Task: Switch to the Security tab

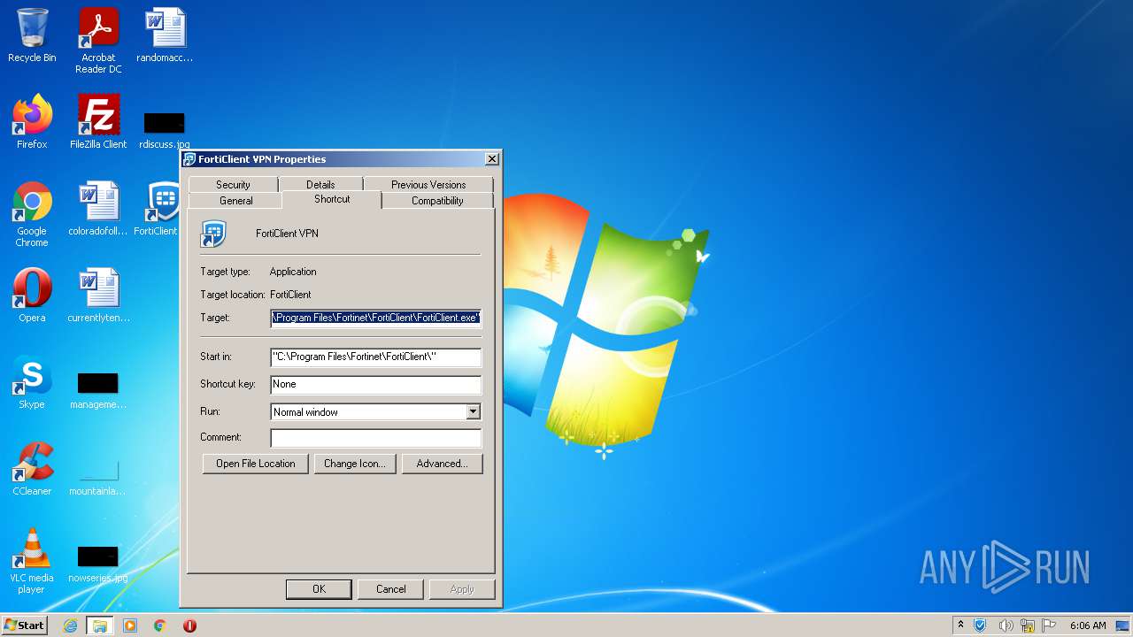Action: [x=233, y=184]
